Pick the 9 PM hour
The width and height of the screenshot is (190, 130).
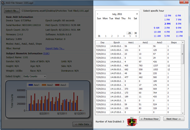click(178, 28)
